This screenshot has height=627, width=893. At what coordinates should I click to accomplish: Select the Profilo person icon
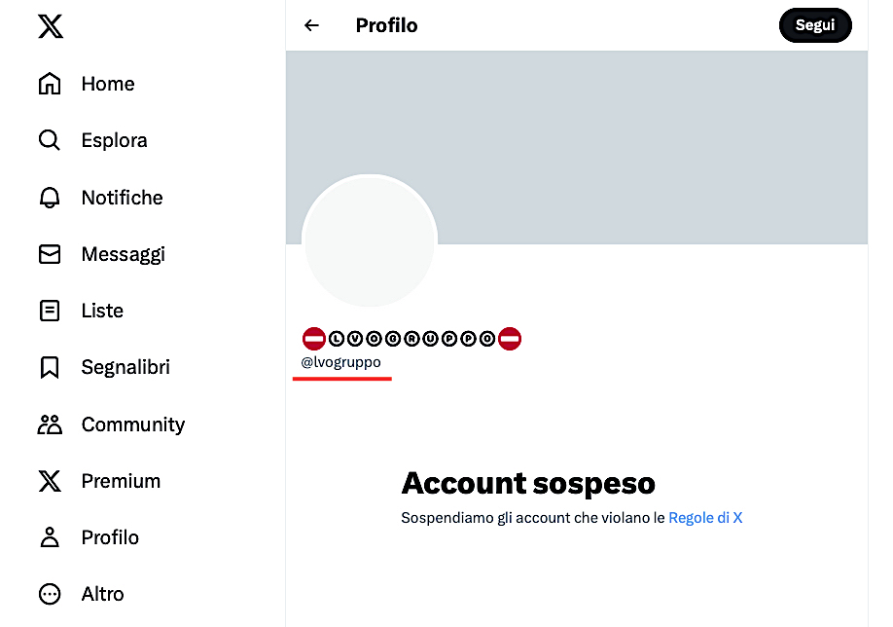click(x=50, y=537)
